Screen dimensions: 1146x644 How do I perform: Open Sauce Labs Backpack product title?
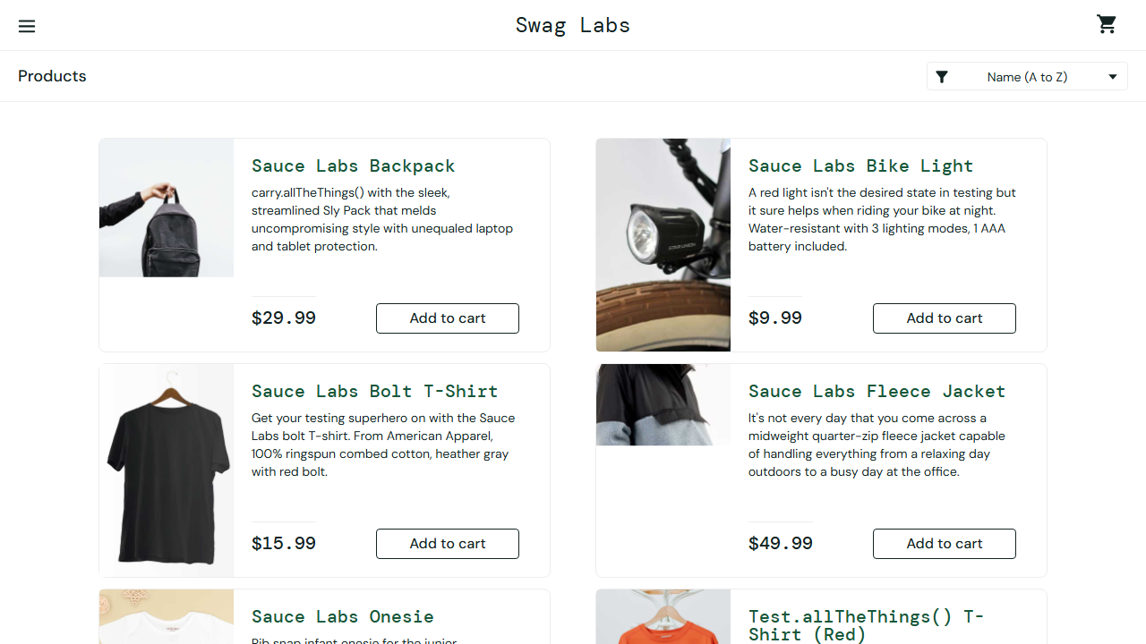(354, 165)
